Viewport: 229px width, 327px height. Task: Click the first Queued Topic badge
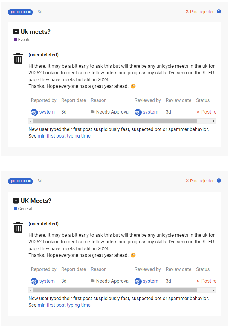pos(20,12)
